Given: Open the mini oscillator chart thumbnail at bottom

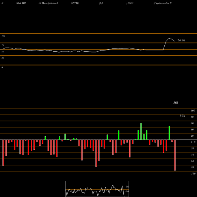Looking at the screenshot, I should point(97,189).
